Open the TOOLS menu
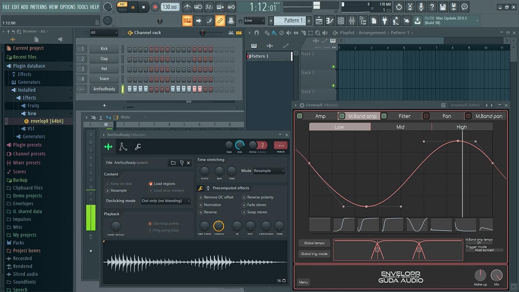Image resolution: width=519 pixels, height=292 pixels. 82,7
